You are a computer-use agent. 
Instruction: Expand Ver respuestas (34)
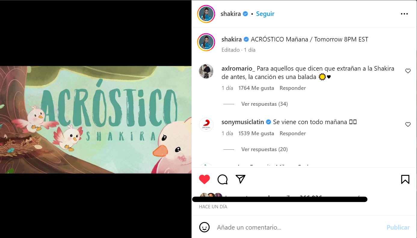pyautogui.click(x=264, y=104)
